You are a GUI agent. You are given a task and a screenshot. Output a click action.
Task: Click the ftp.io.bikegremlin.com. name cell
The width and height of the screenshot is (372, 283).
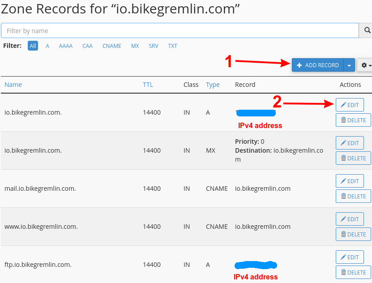click(x=38, y=265)
